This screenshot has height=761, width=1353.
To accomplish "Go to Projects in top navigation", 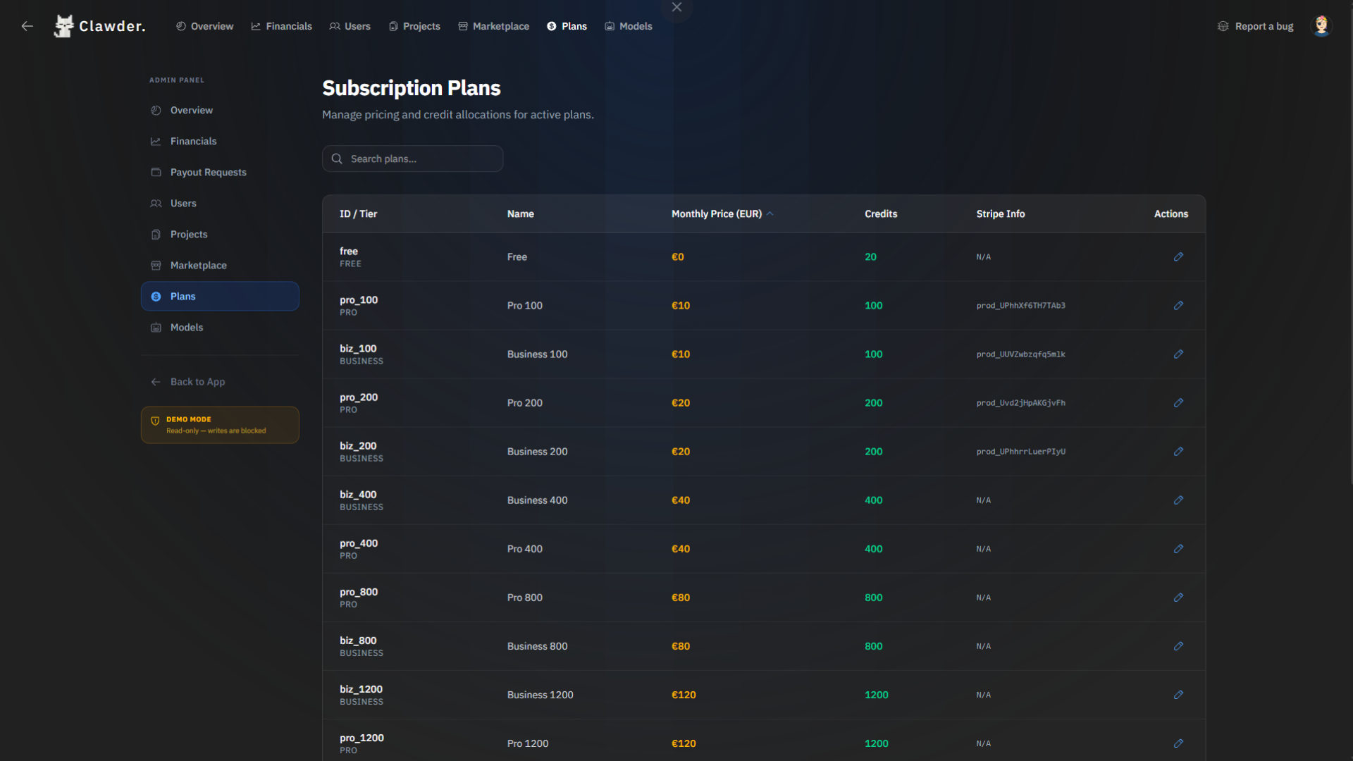I will [414, 26].
